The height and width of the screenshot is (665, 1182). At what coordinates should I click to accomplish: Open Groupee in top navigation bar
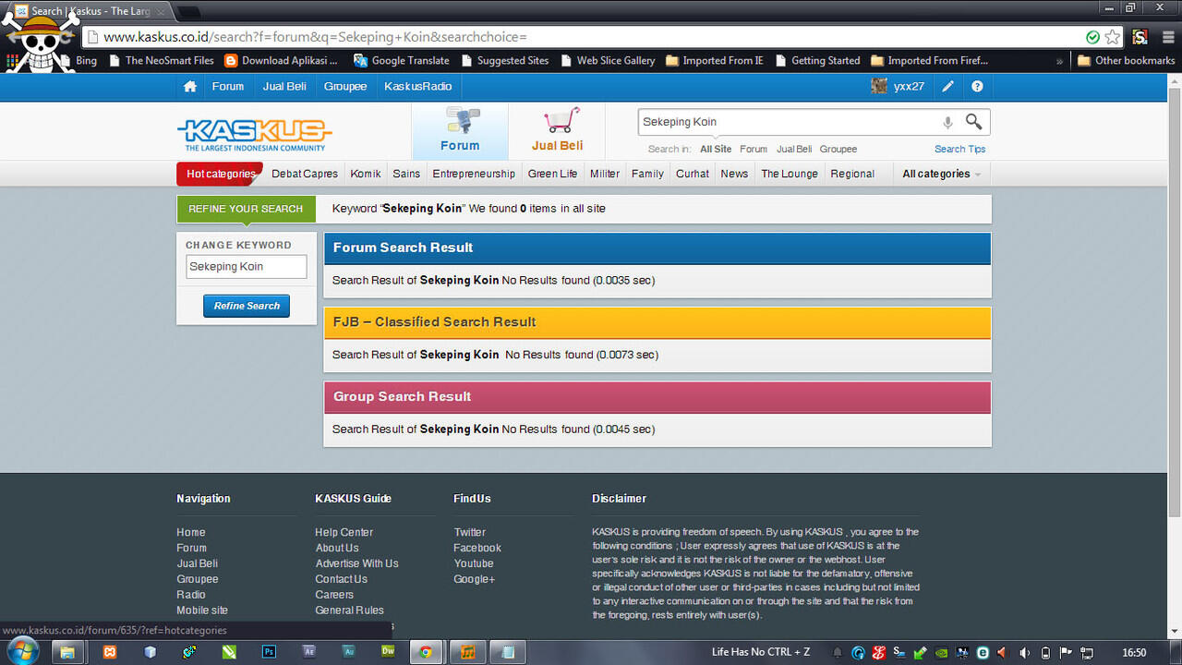tap(345, 86)
